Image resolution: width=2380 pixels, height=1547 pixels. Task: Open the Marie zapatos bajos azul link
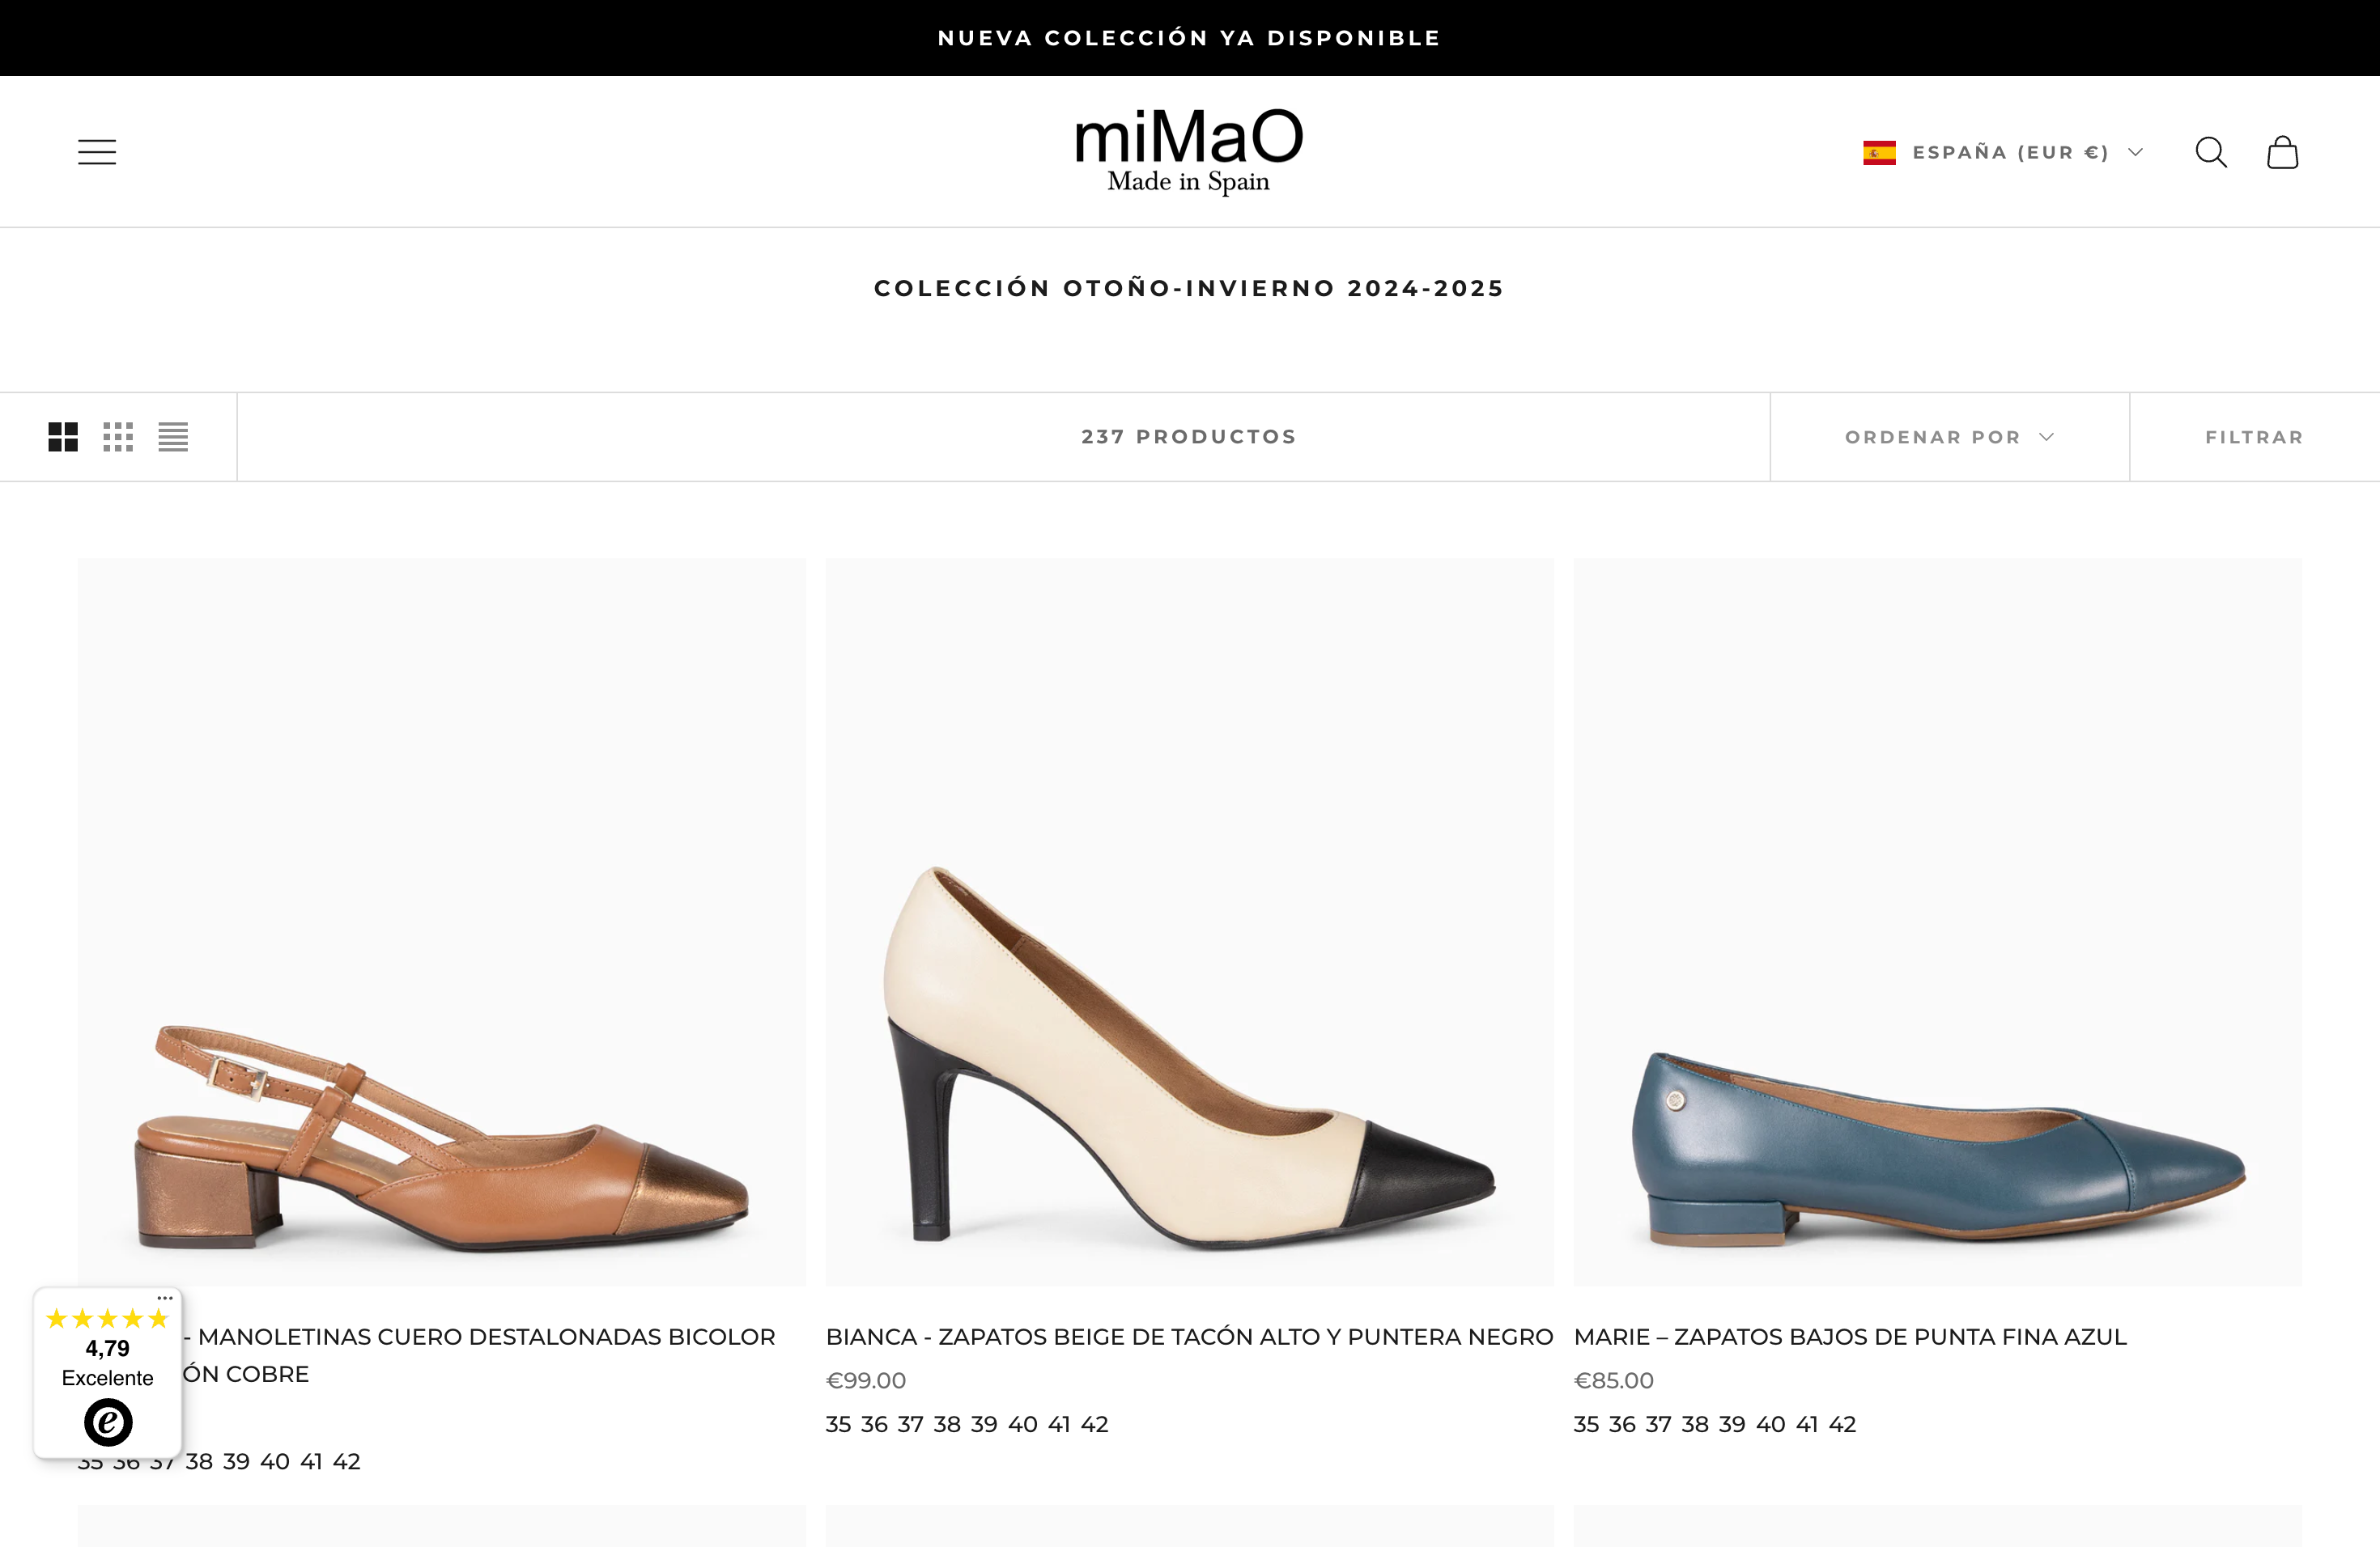coord(1849,1336)
